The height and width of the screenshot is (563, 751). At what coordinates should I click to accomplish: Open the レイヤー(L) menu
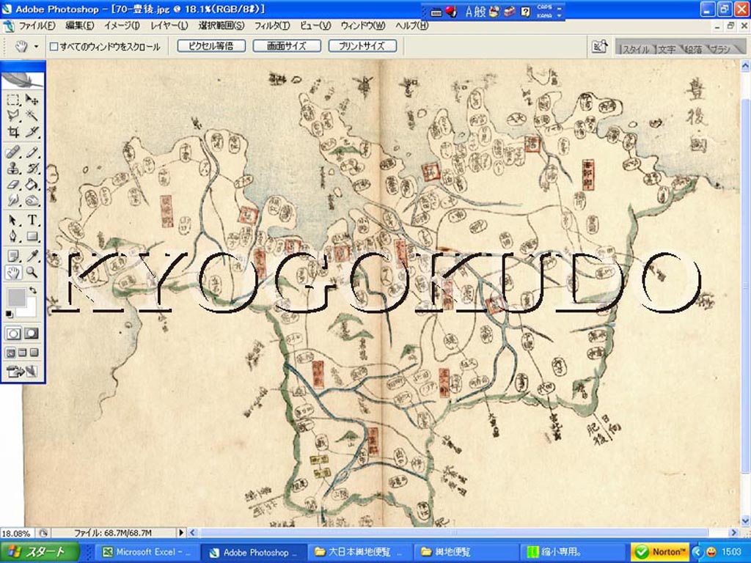(169, 26)
